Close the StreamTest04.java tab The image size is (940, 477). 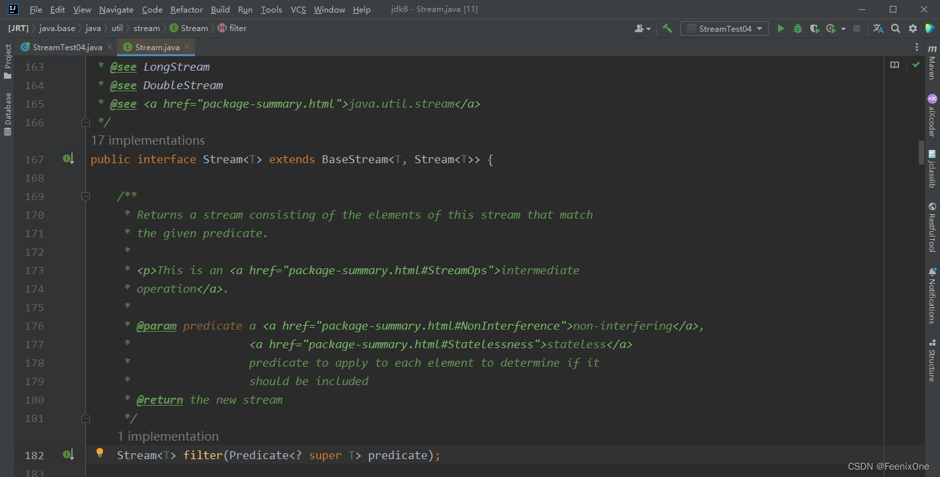coord(109,48)
